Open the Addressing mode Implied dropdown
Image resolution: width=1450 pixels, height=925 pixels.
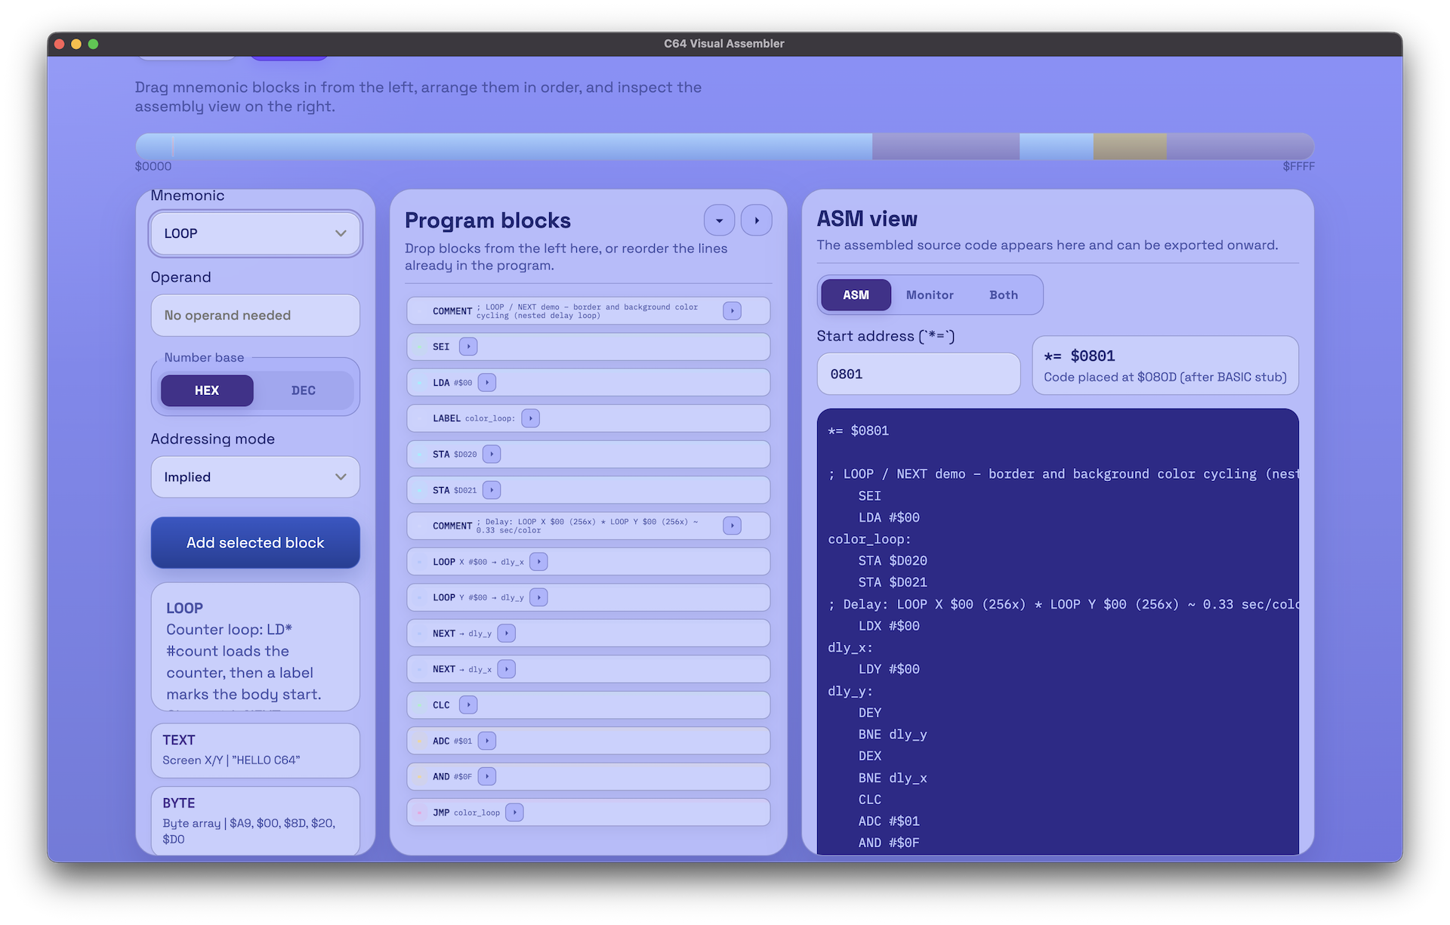255,477
